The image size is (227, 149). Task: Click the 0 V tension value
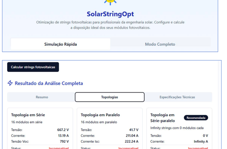[205, 136]
